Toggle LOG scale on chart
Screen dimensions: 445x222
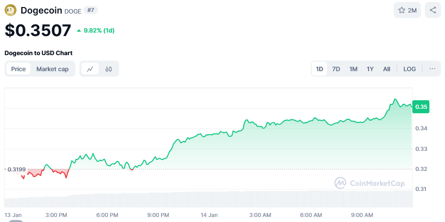point(409,69)
